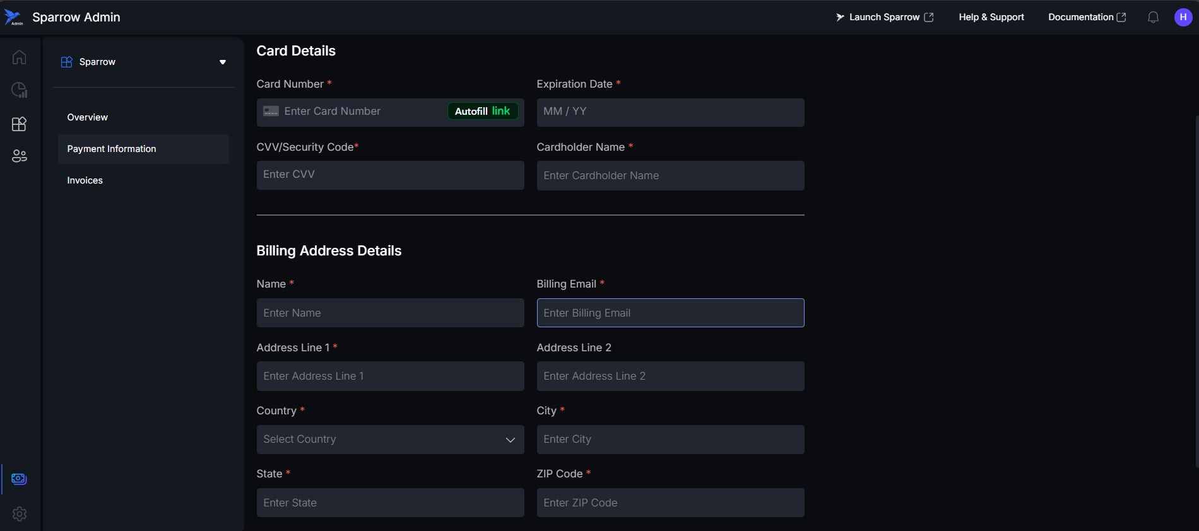Viewport: 1199px width, 531px height.
Task: Click the Autofill link button
Action: (483, 111)
